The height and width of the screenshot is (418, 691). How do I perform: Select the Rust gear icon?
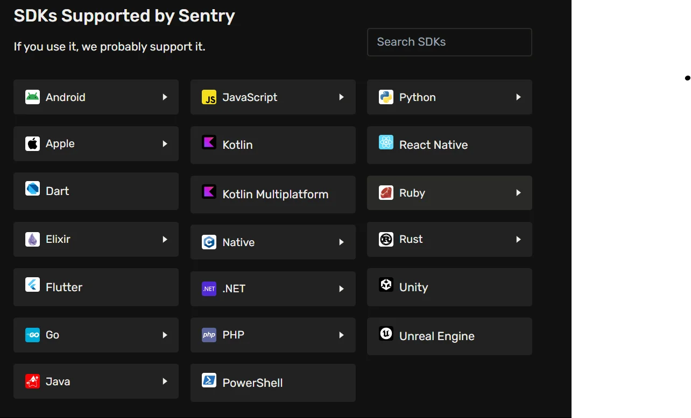386,239
